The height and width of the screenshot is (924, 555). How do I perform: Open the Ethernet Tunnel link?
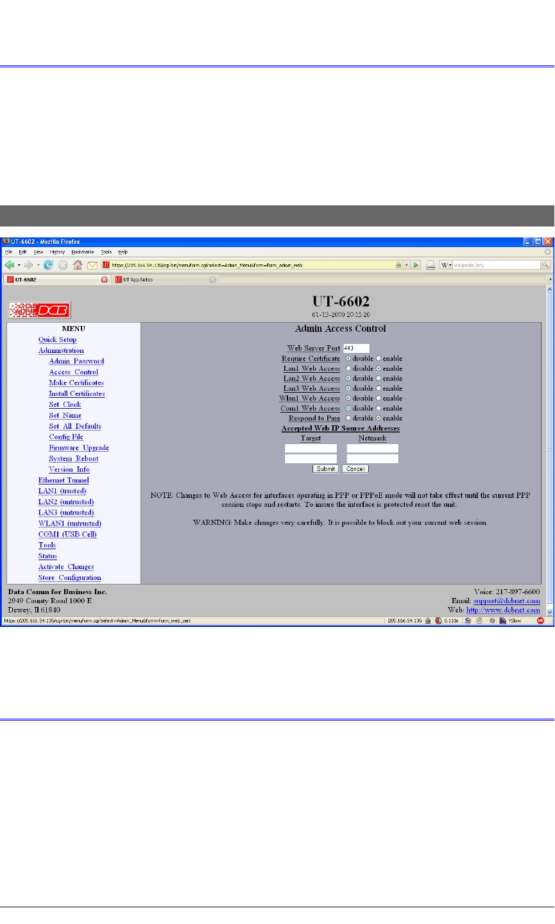pos(64,481)
